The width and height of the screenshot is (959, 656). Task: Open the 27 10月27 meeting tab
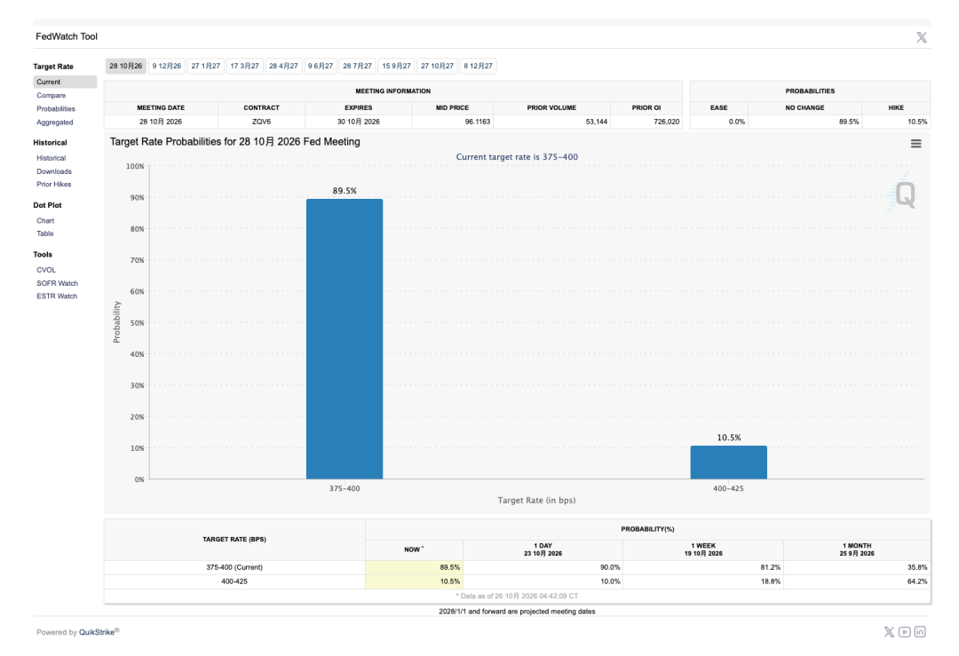pos(437,66)
